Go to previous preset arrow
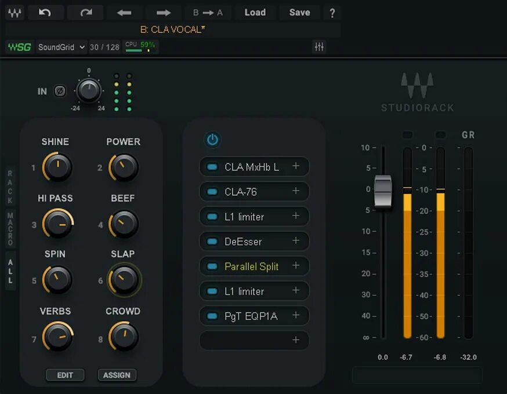The width and height of the screenshot is (507, 394). click(124, 13)
